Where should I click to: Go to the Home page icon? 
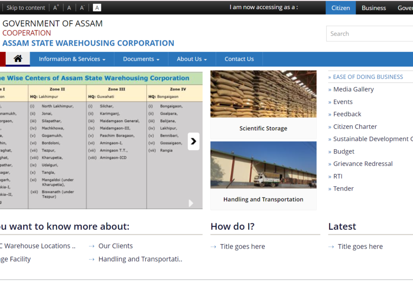(x=18, y=58)
